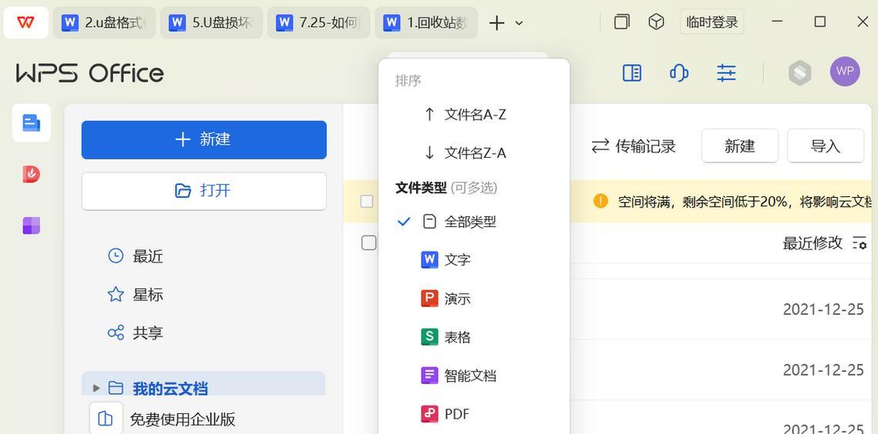The height and width of the screenshot is (434, 878).
Task: Click the side-panel layout icon in the header
Action: pyautogui.click(x=632, y=72)
